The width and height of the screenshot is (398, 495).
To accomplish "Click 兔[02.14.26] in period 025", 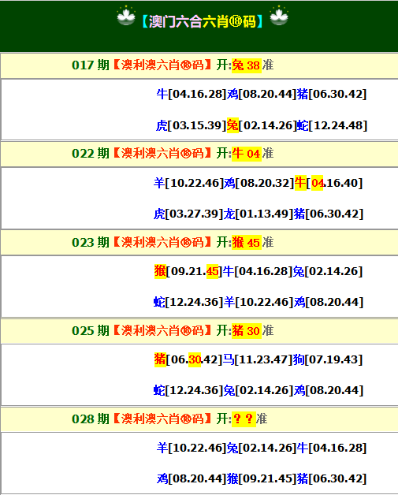I will pyautogui.click(x=259, y=390).
